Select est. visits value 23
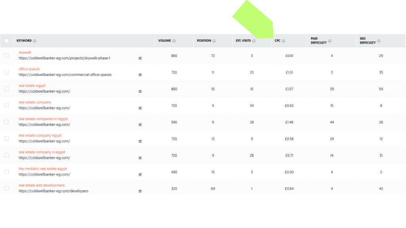This screenshot has height=228, width=406. (x=252, y=72)
